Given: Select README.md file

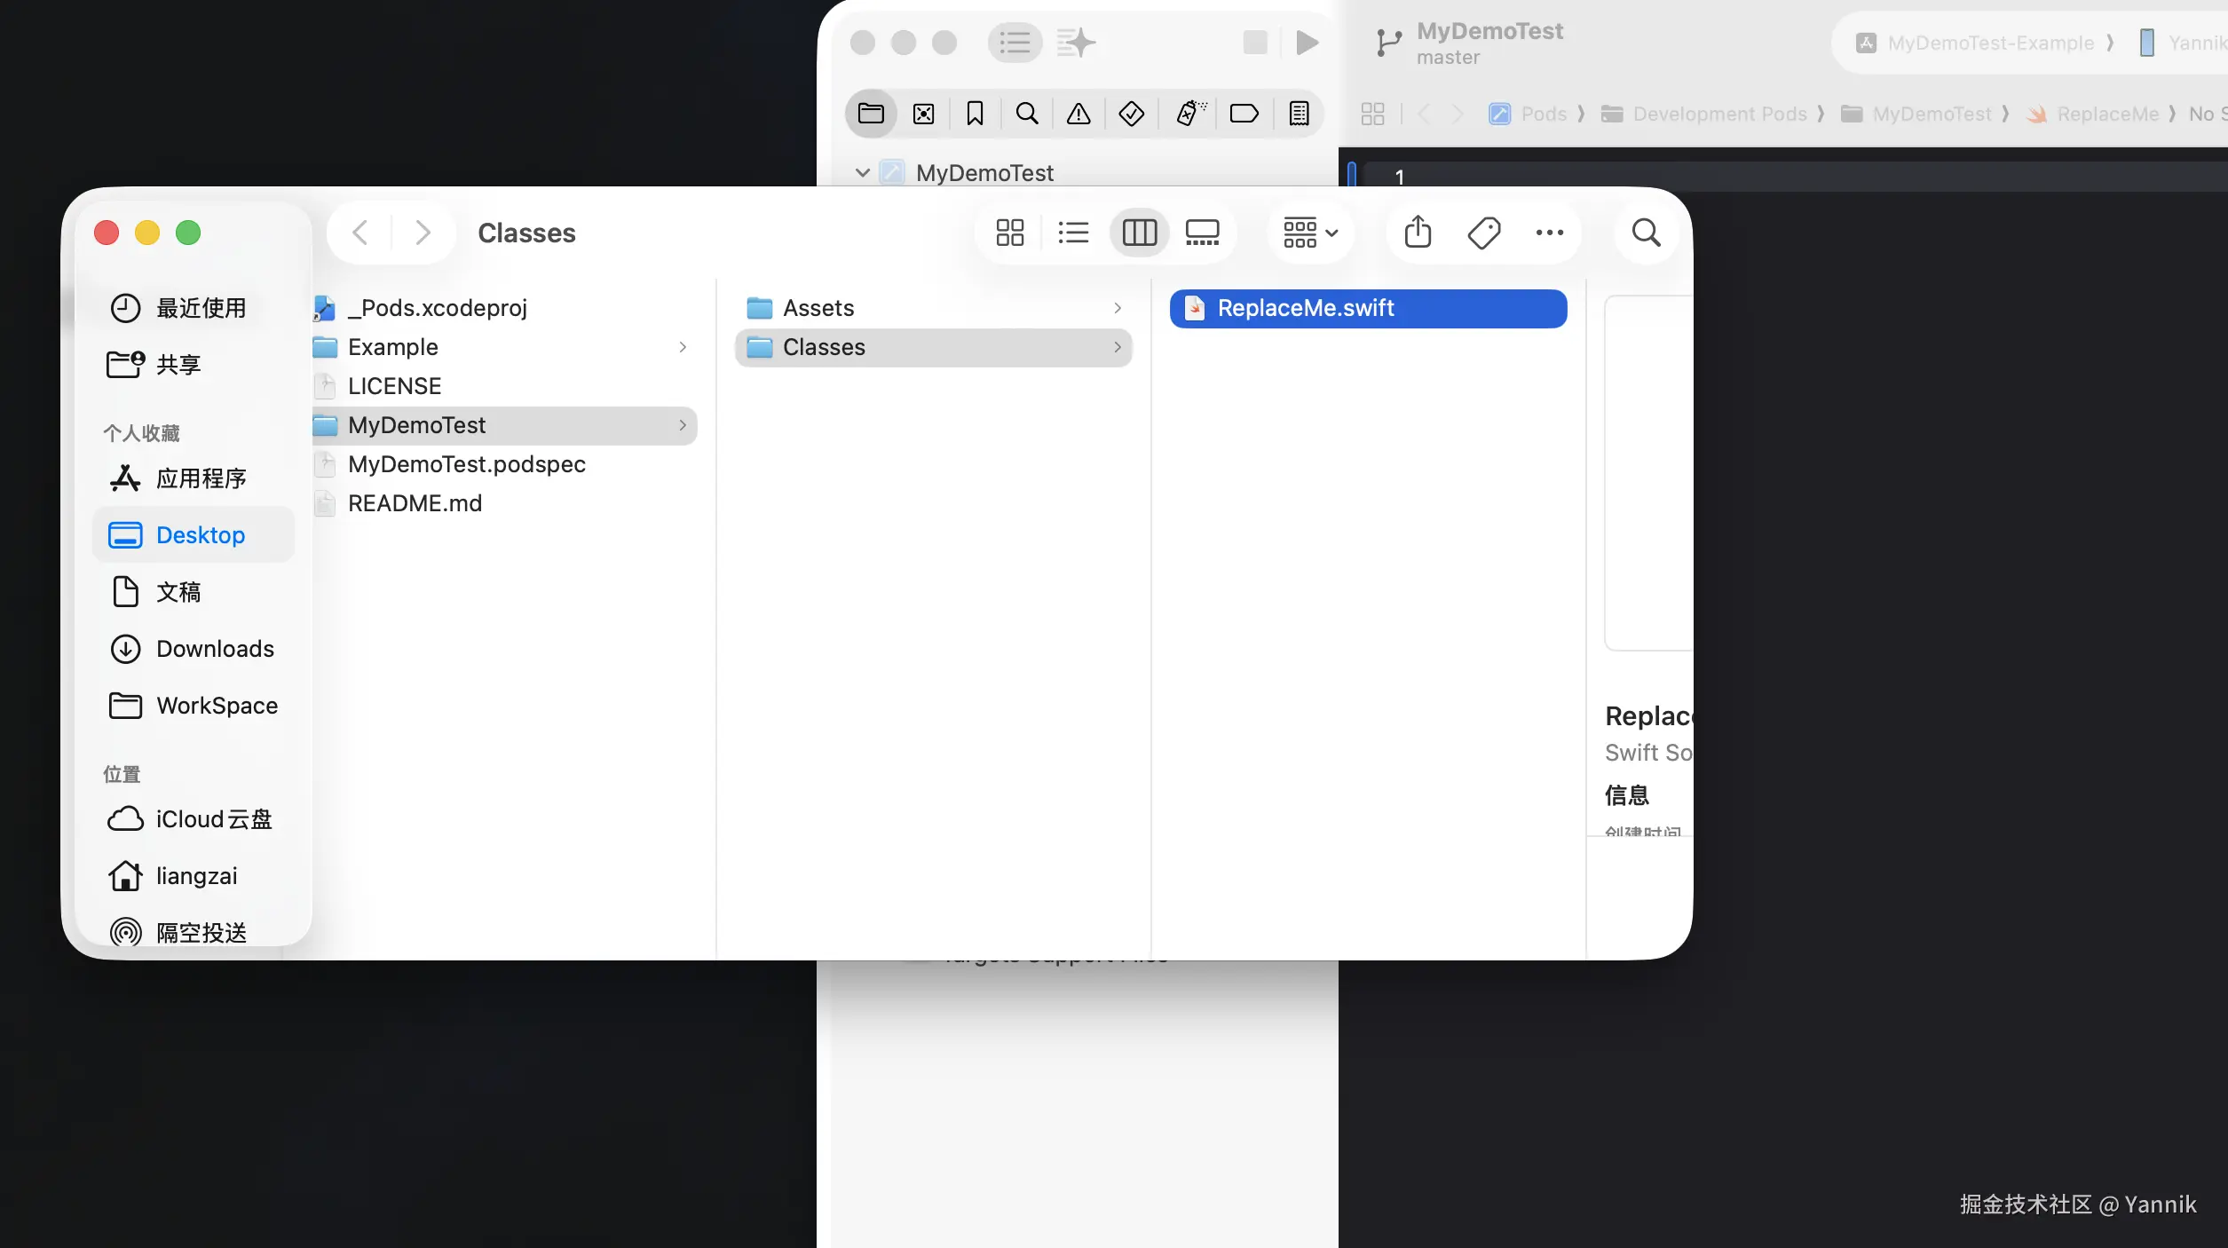Looking at the screenshot, I should coord(506,503).
